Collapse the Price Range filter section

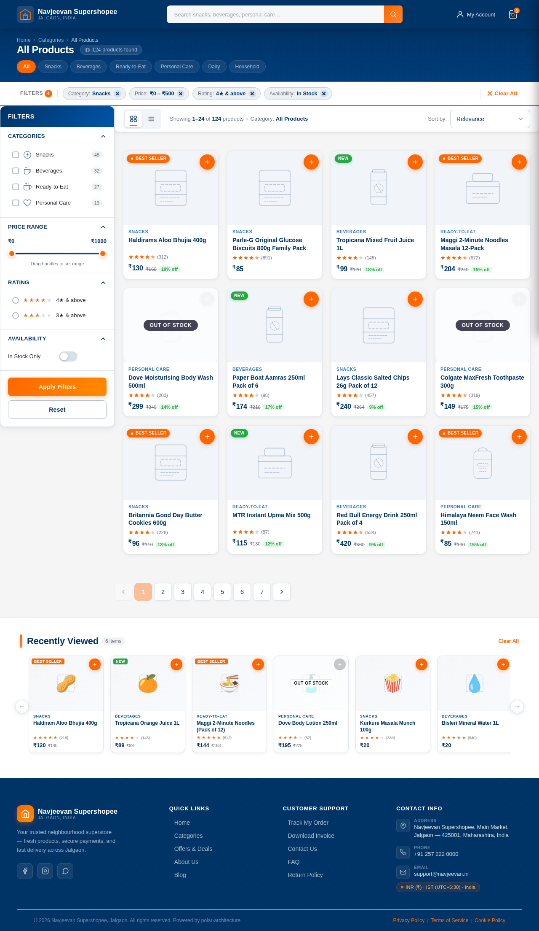[103, 227]
